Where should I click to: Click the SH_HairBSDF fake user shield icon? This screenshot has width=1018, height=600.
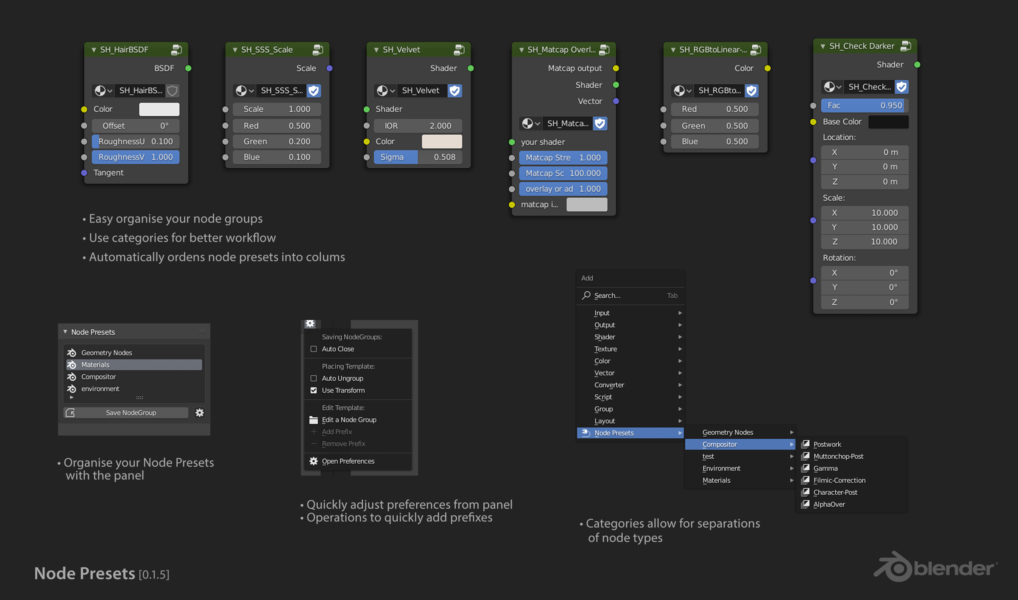(172, 90)
